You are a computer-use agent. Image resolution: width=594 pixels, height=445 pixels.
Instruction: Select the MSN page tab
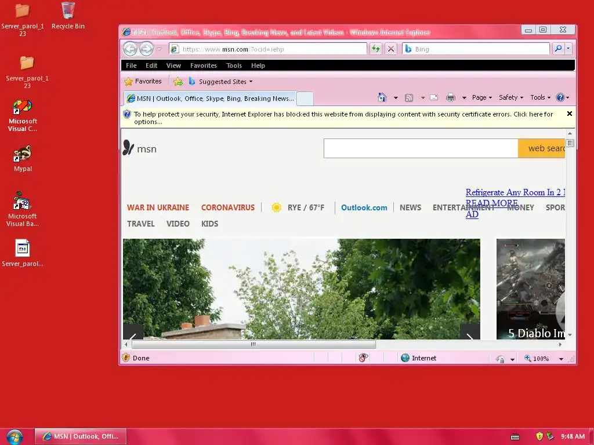click(x=210, y=99)
